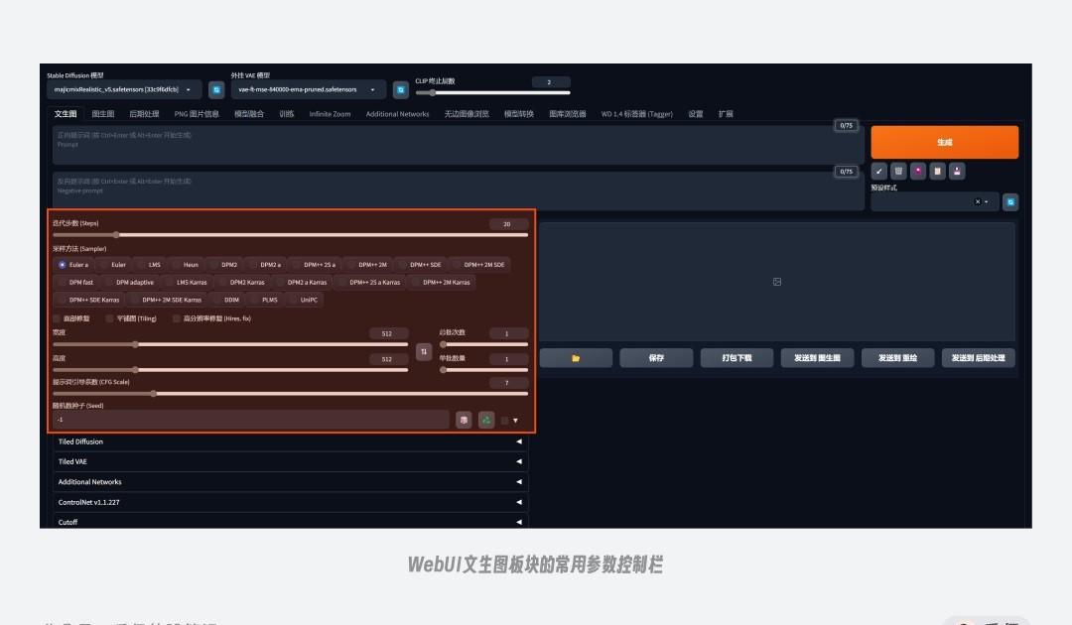The width and height of the screenshot is (1072, 625).
Task: Click the trash icon to clear the prompt
Action: 898,172
